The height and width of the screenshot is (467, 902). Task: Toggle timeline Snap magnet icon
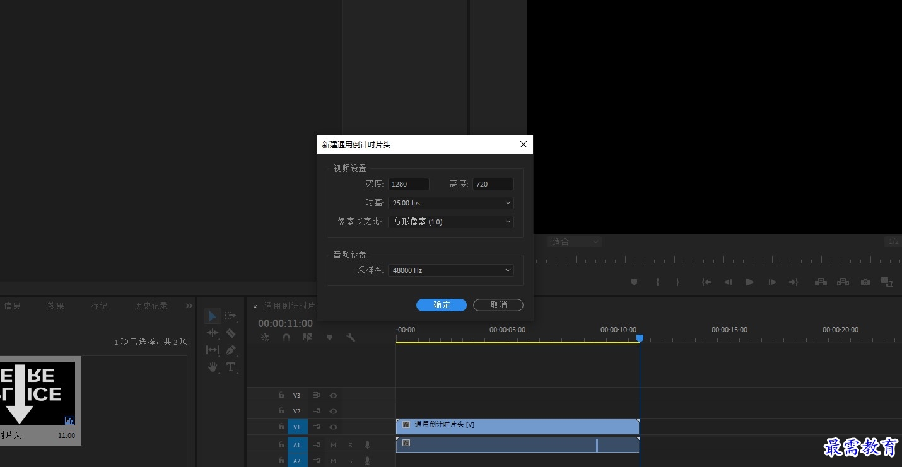(286, 337)
